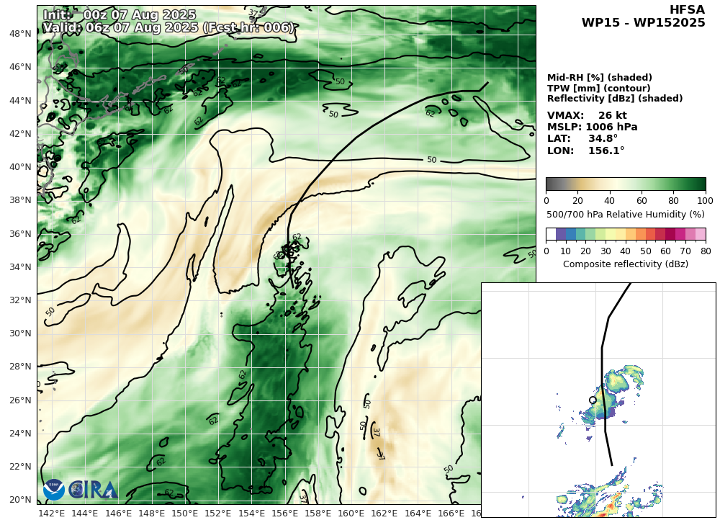Click the composite reflectivity color bar
720x520 pixels.
coord(625,234)
